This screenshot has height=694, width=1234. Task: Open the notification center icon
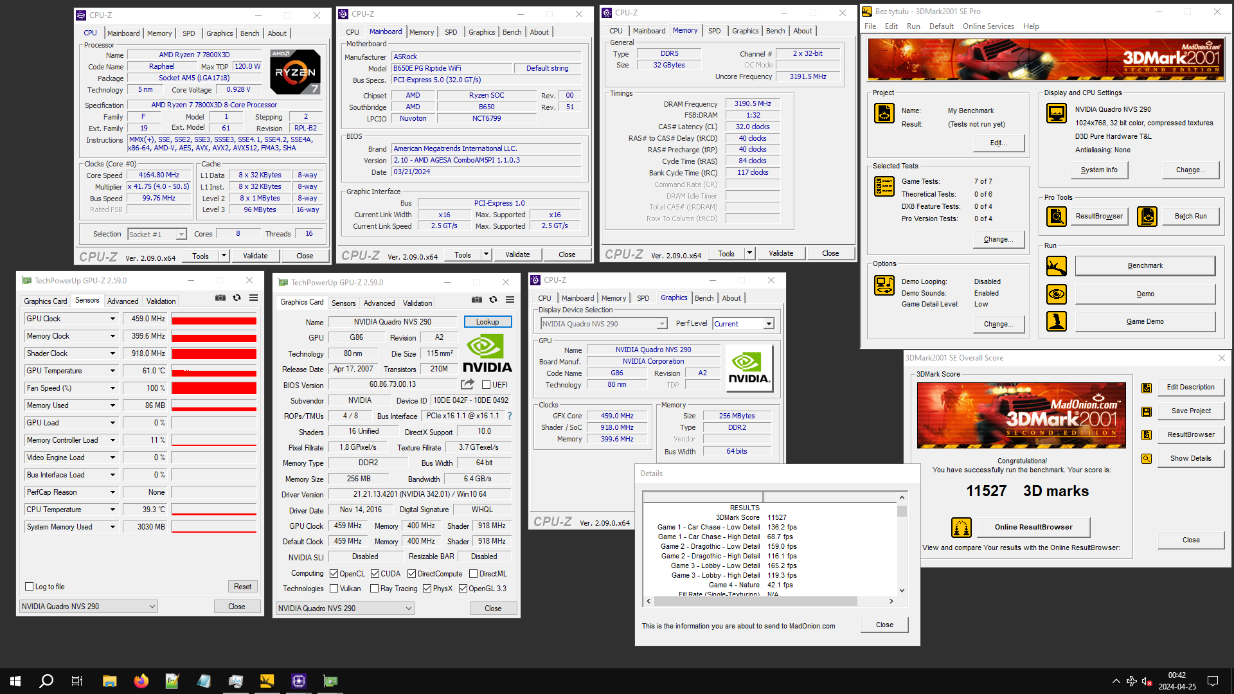[x=1213, y=681]
